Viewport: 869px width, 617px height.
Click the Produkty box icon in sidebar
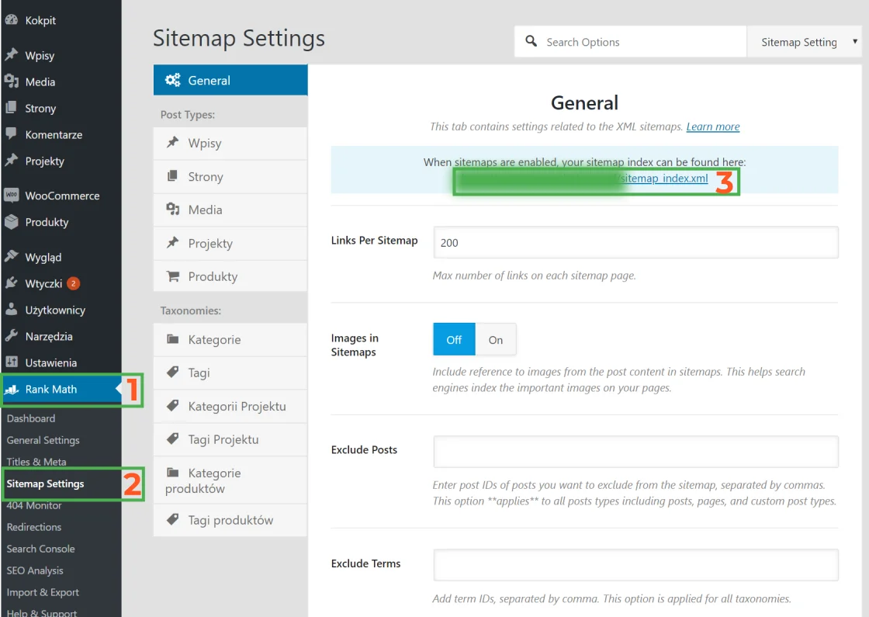point(11,222)
